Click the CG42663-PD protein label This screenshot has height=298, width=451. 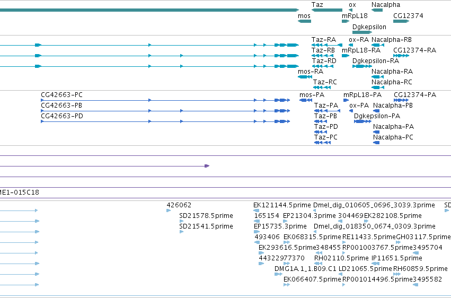click(x=62, y=116)
